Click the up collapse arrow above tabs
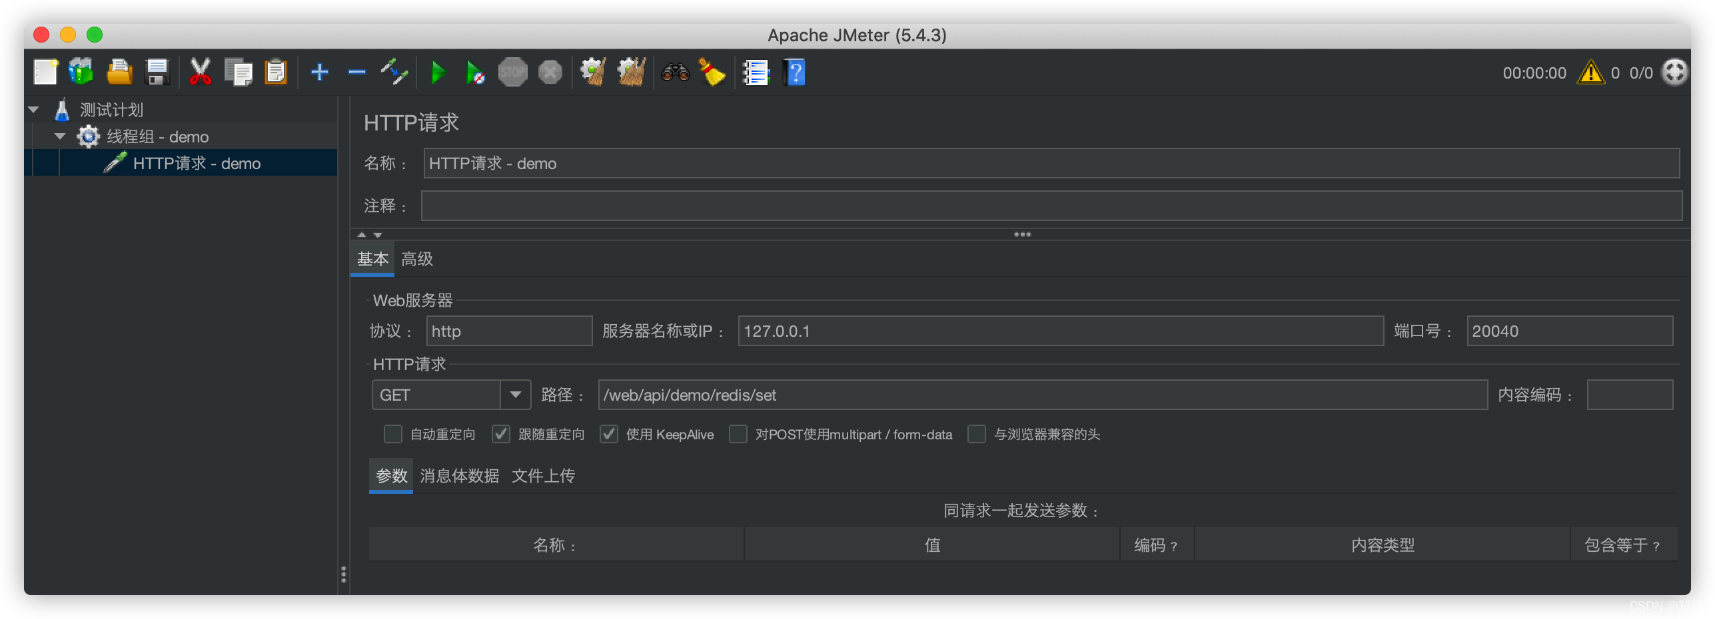Image resolution: width=1715 pixels, height=619 pixels. click(362, 234)
